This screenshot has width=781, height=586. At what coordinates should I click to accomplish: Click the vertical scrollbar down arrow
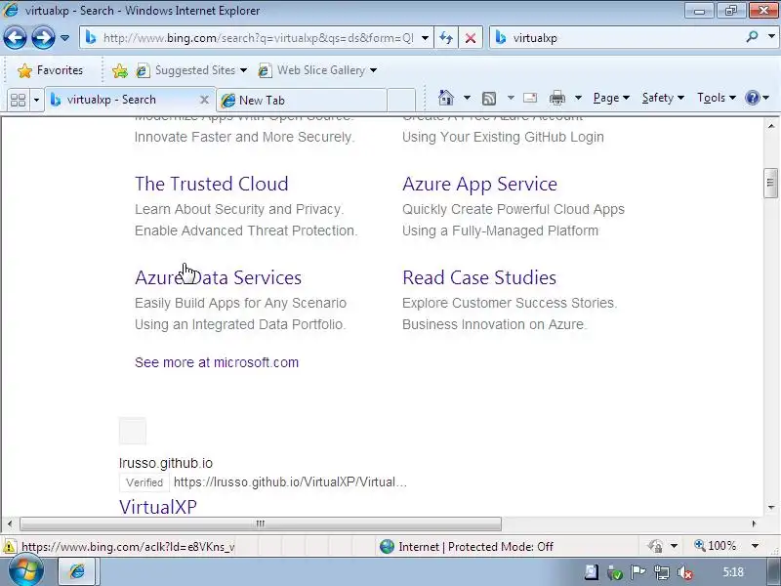771,508
